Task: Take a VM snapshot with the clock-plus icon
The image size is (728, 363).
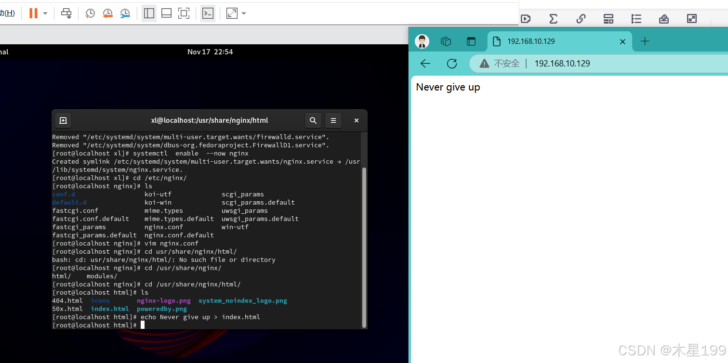Action: 90,13
